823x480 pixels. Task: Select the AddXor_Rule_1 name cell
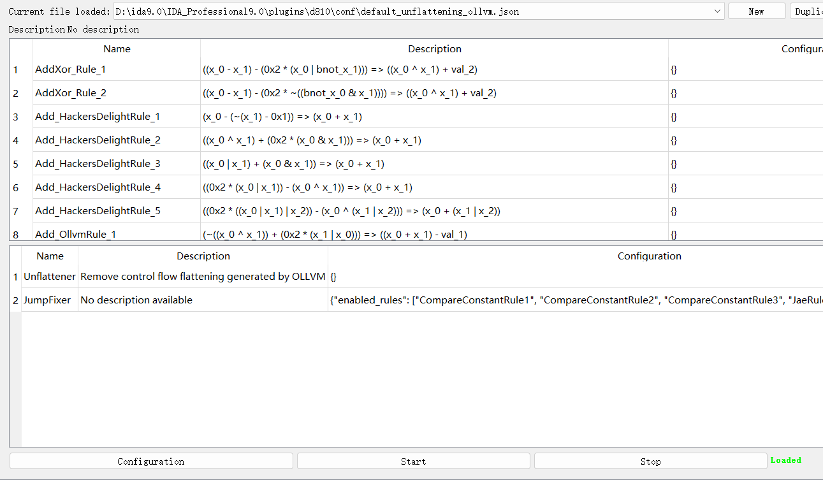[117, 69]
